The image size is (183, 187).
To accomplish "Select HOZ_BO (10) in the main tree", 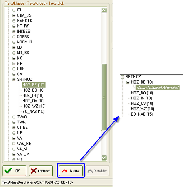I will (34, 90).
